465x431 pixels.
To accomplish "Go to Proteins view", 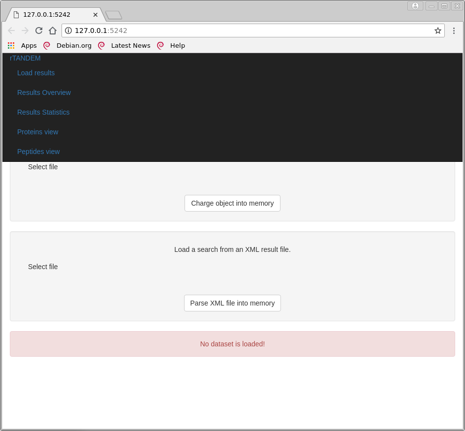I will point(38,132).
